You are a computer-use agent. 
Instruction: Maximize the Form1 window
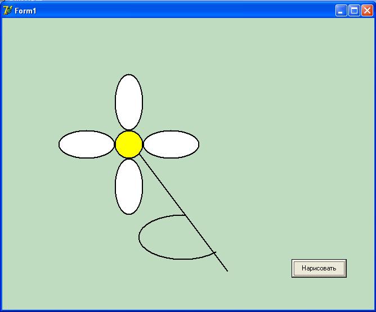tap(354, 11)
